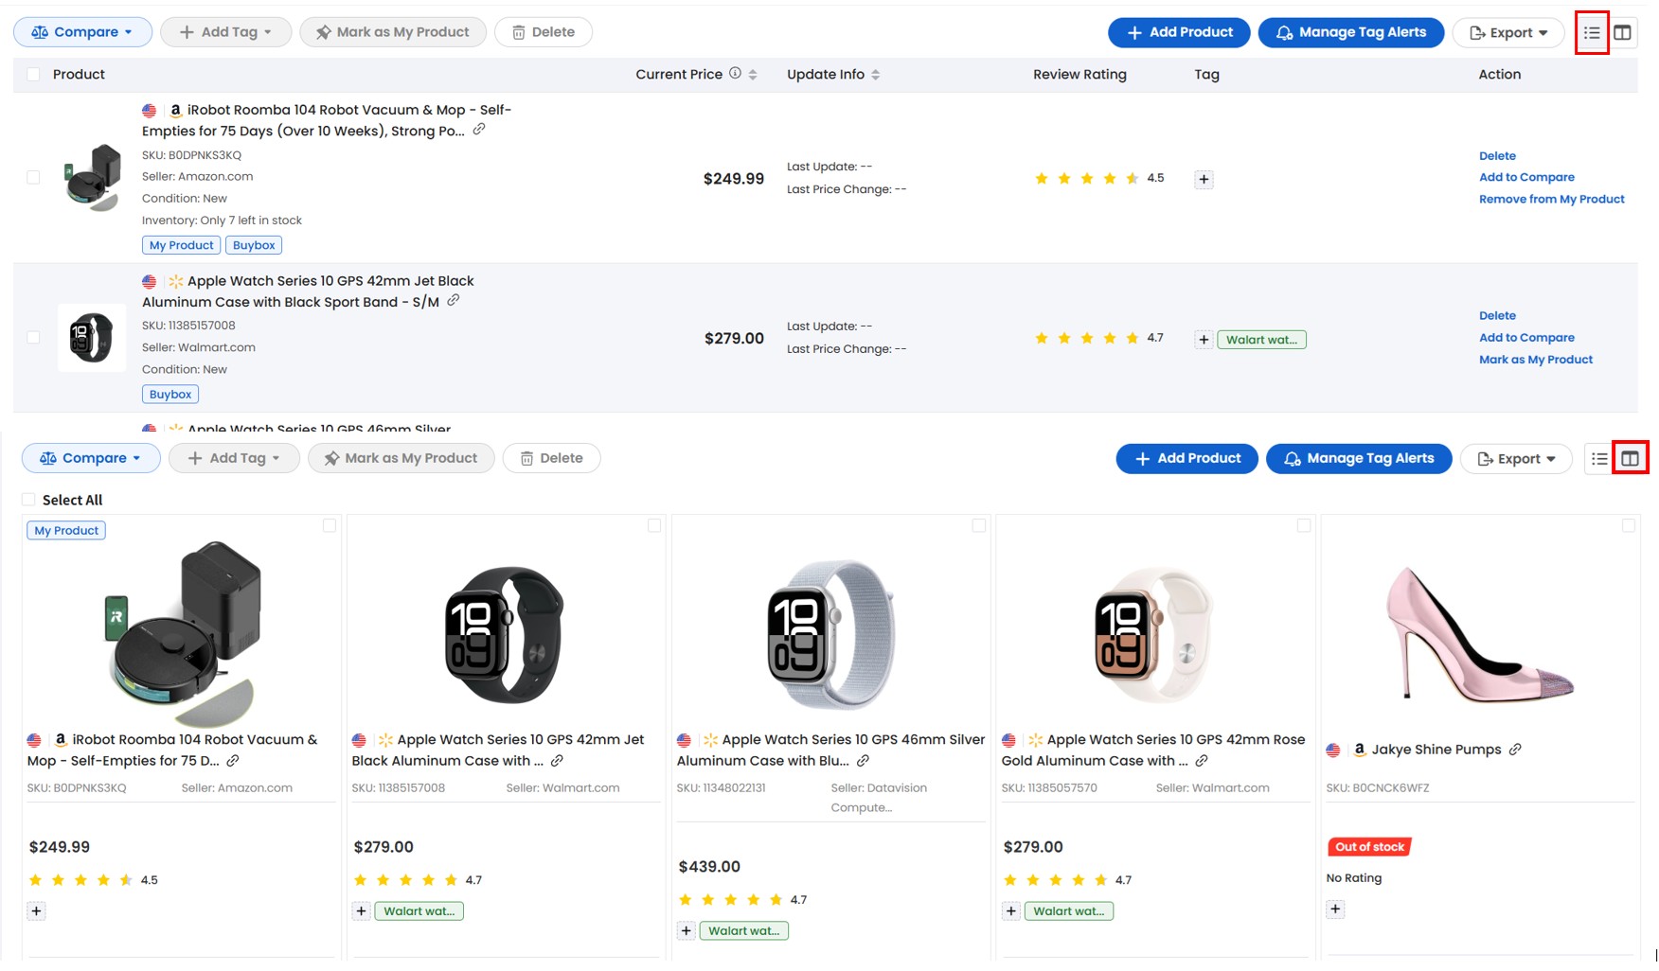The height and width of the screenshot is (971, 1659).
Task: Click Mark as My Product link in Apple Watch row
Action: click(x=1536, y=360)
